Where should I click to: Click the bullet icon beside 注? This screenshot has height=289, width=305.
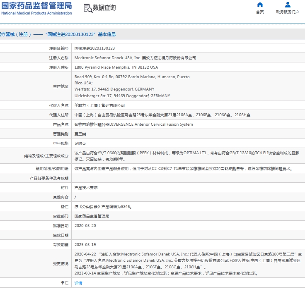click(x=63, y=283)
